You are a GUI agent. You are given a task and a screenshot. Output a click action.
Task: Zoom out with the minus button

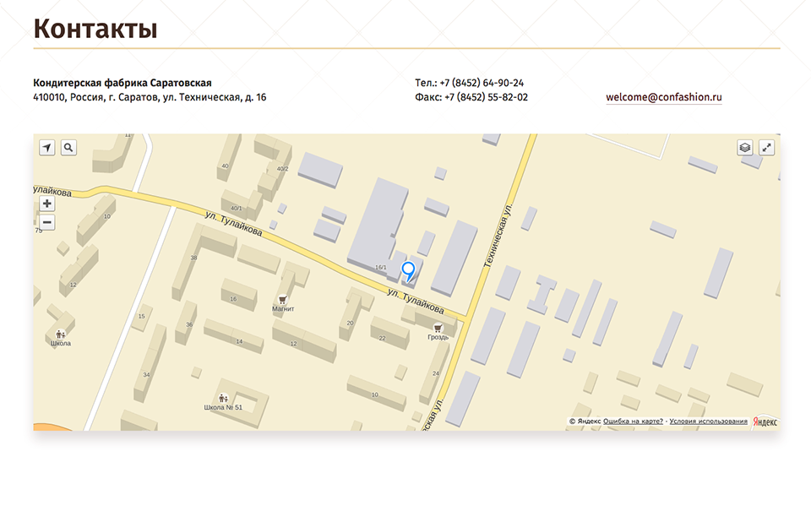(47, 223)
